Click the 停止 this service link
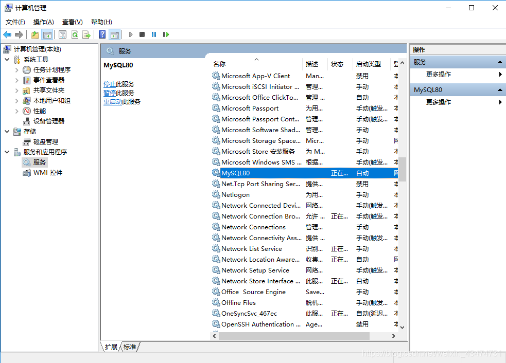The height and width of the screenshot is (363, 506). coord(110,84)
